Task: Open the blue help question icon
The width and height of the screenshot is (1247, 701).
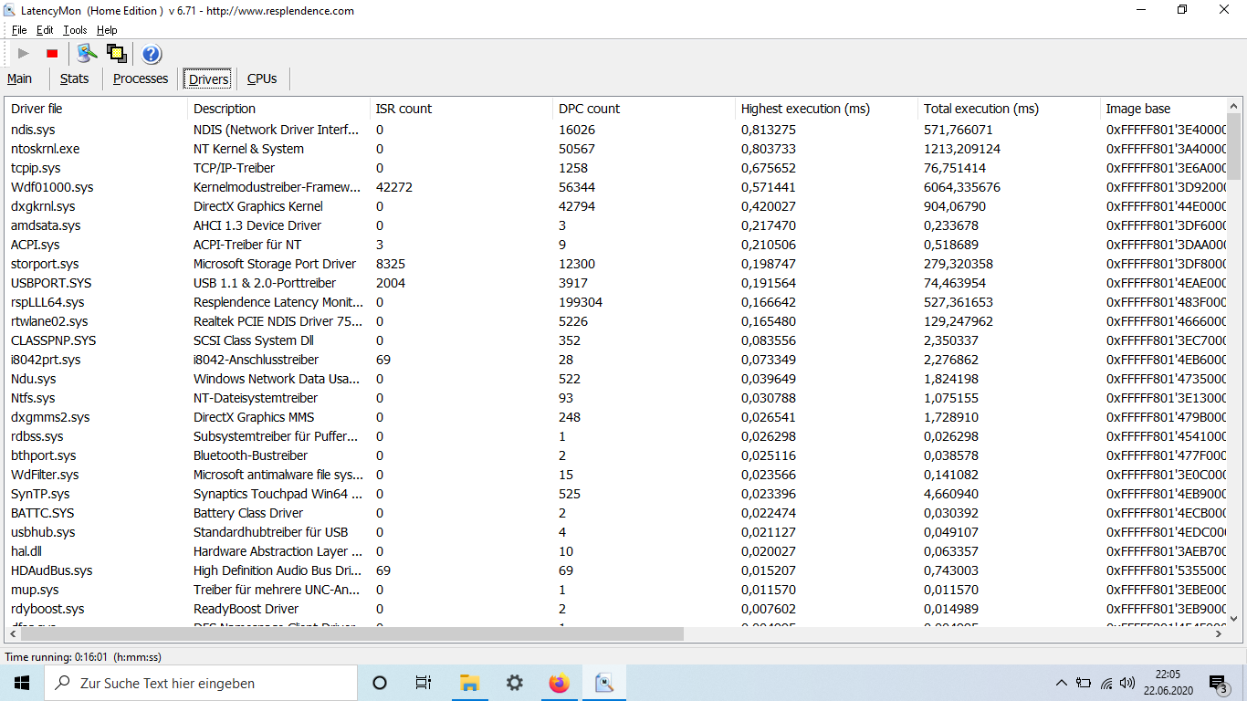Action: coord(152,54)
